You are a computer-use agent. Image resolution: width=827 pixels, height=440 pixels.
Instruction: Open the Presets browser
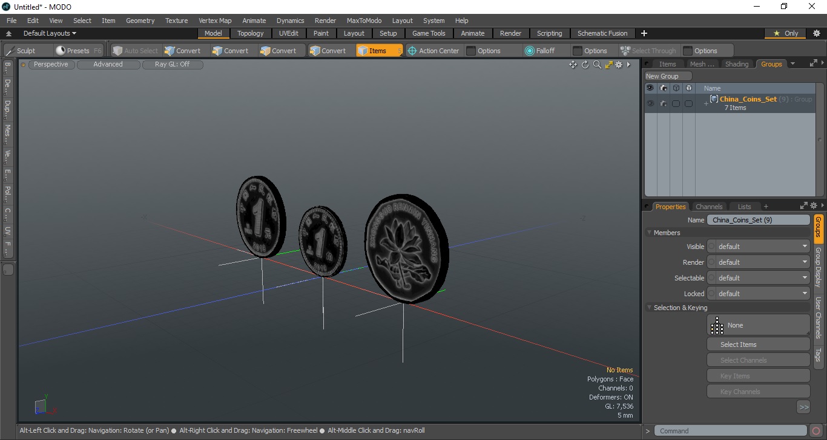(78, 51)
